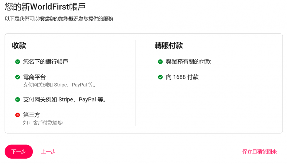The image size is (287, 164).
Task: Click green check beside 與業務有關的付款
Action: pyautogui.click(x=160, y=62)
